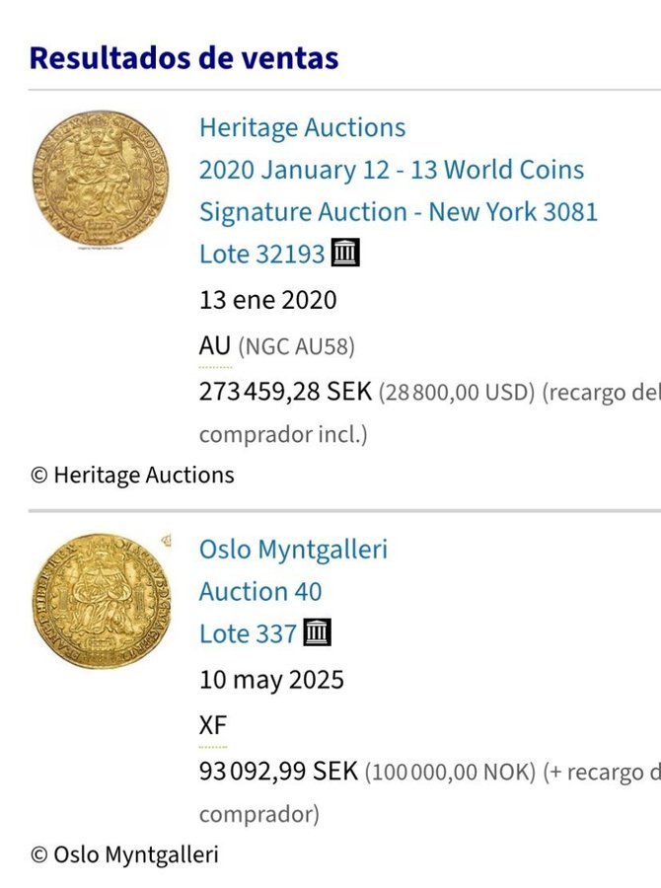This screenshot has height=888, width=661.
Task: Click the AU grade abbreviation
Action: [x=214, y=346]
